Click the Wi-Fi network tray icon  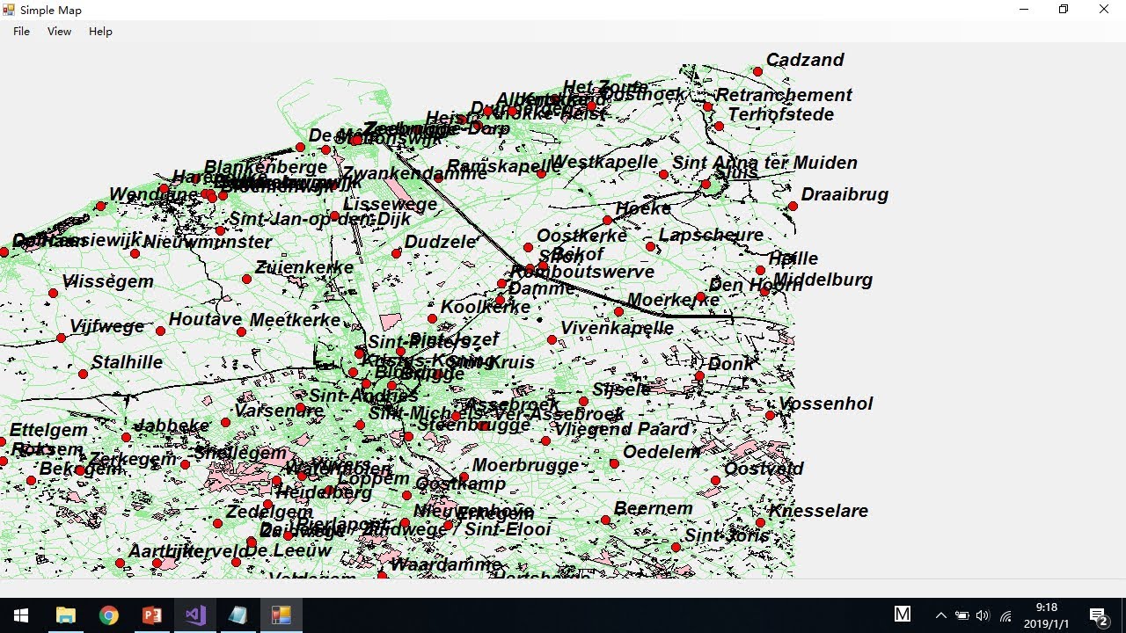(x=1005, y=615)
